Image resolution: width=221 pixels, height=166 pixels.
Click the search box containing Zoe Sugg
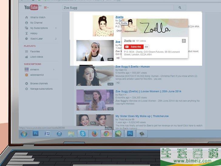118,8
